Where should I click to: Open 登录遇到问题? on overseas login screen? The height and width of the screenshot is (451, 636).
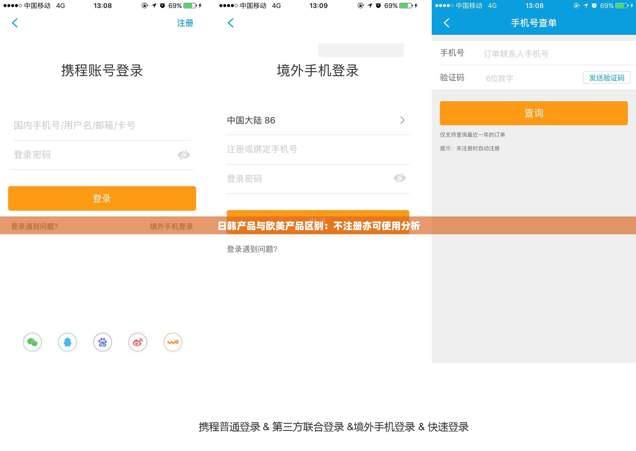pyautogui.click(x=252, y=249)
